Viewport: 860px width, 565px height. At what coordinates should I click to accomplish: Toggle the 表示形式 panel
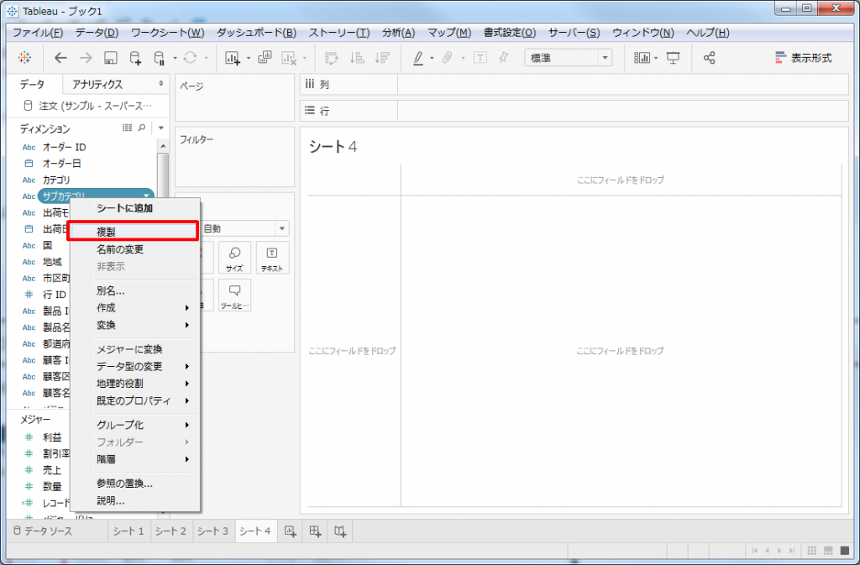pyautogui.click(x=803, y=58)
